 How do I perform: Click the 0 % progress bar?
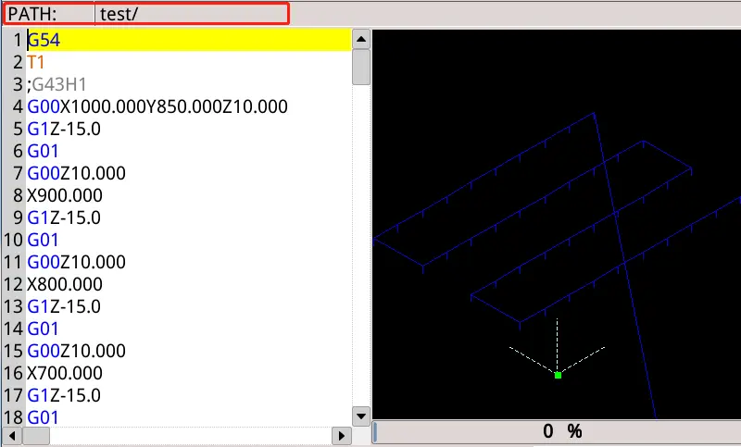coord(557,431)
